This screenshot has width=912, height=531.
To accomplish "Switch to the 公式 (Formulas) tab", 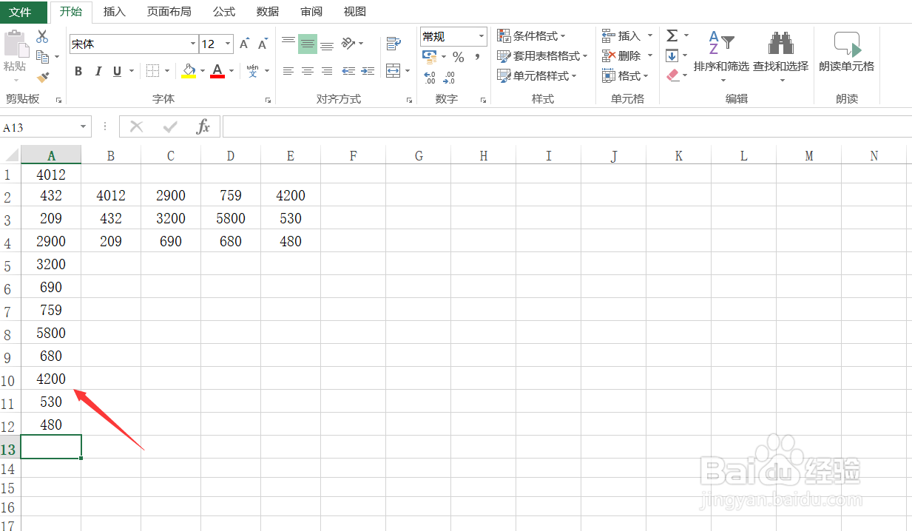I will click(223, 12).
